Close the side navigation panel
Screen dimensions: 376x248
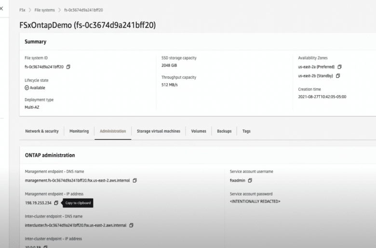point(1,8)
